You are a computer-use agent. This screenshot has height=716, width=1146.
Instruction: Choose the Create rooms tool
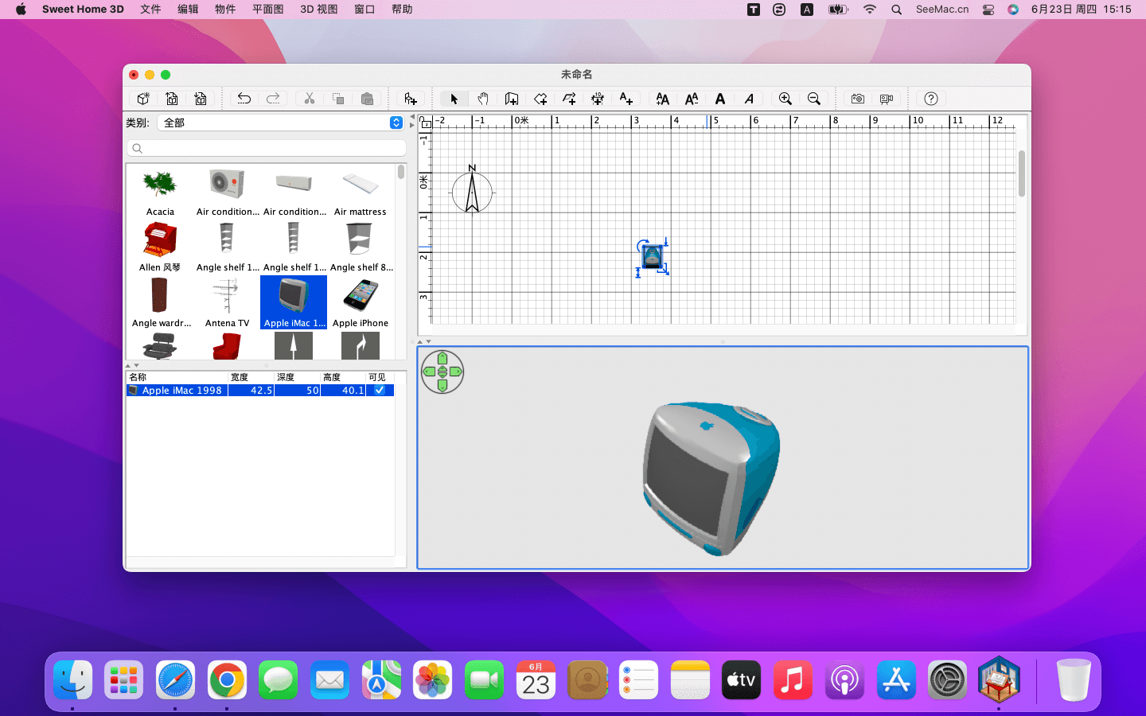pyautogui.click(x=540, y=99)
